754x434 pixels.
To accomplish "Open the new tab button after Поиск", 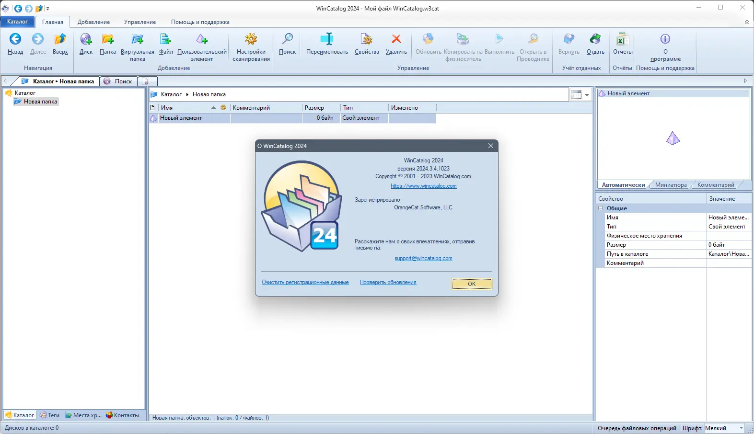I will pos(146,81).
